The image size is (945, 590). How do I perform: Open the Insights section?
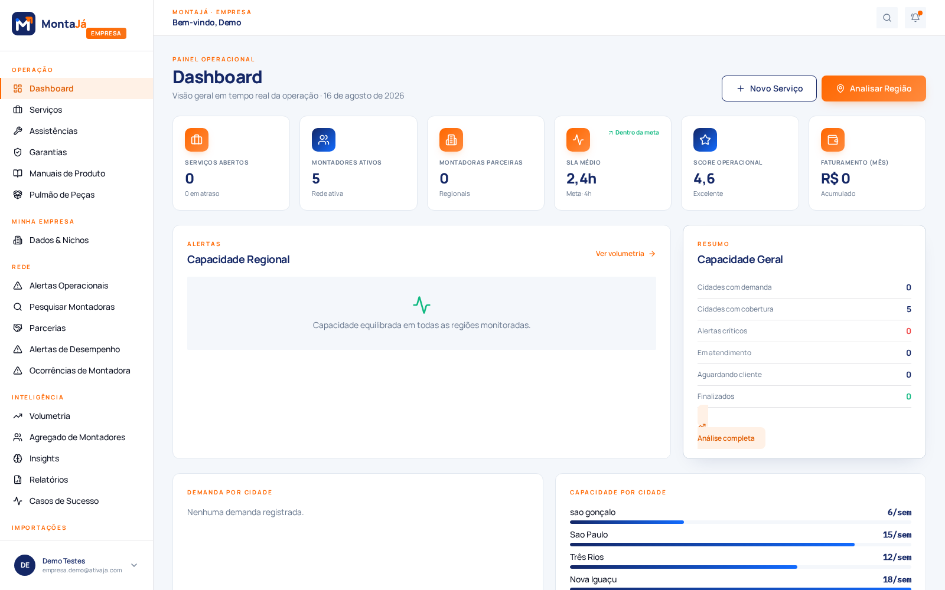click(x=77, y=458)
